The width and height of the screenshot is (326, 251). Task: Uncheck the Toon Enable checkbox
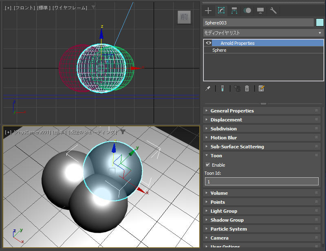click(208, 165)
